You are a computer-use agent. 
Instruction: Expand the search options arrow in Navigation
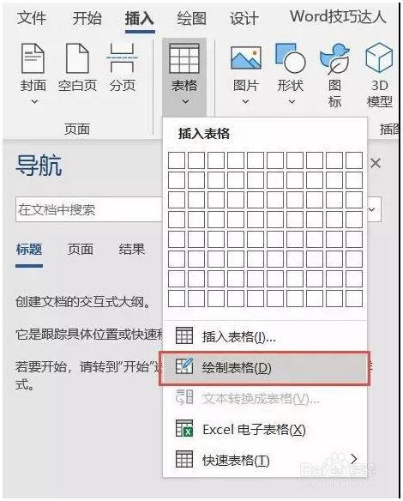[372, 210]
